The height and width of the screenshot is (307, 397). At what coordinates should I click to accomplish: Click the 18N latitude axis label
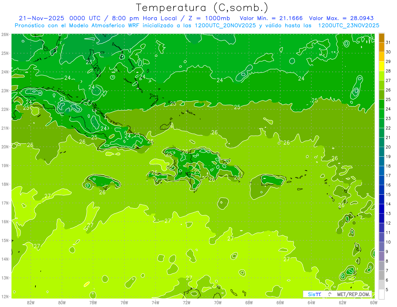click(5, 184)
